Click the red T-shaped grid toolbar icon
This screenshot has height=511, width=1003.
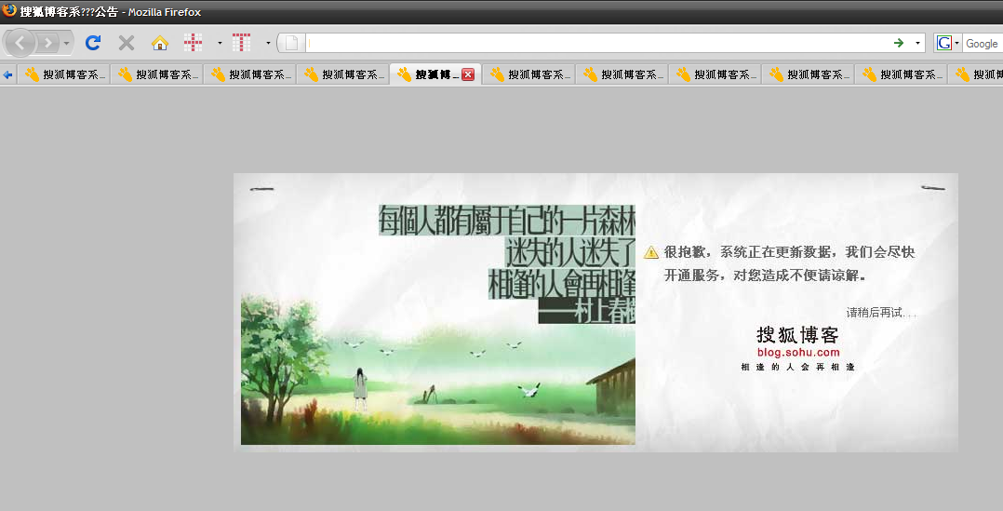pos(241,43)
